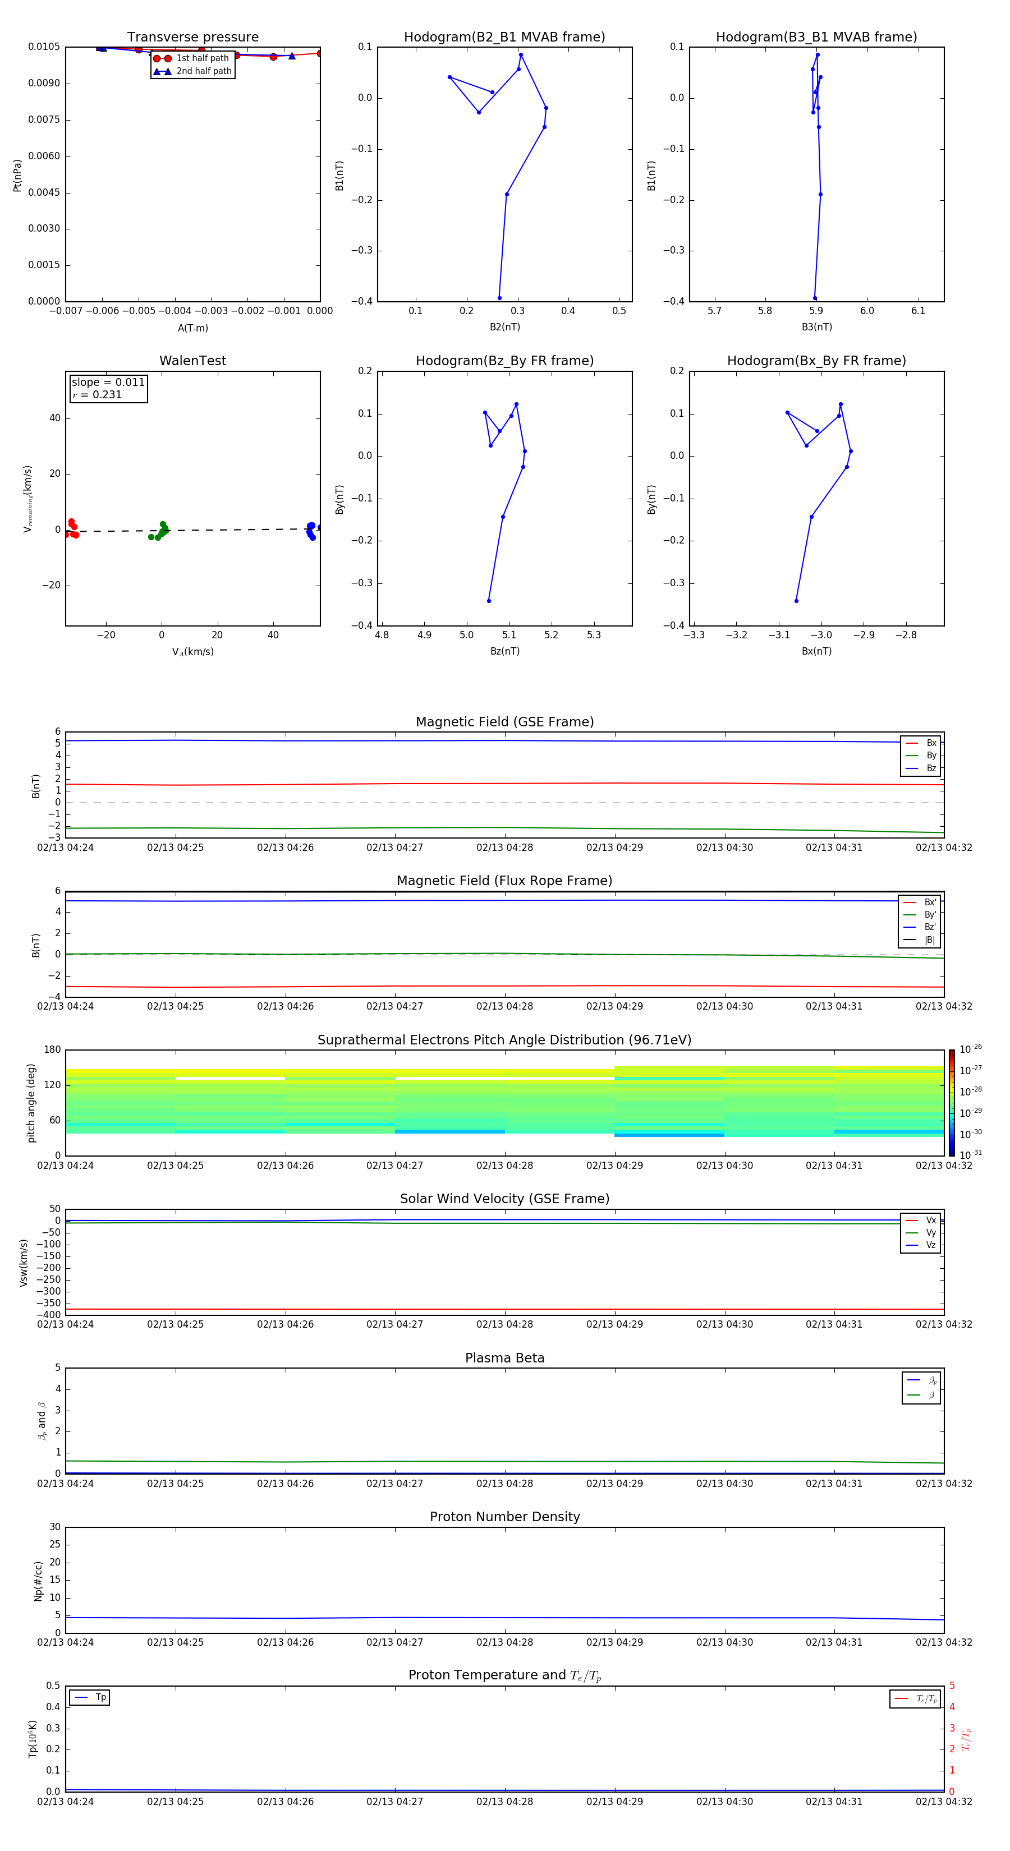
Task: Click the '1st half path' legend entry
Action: [x=191, y=58]
